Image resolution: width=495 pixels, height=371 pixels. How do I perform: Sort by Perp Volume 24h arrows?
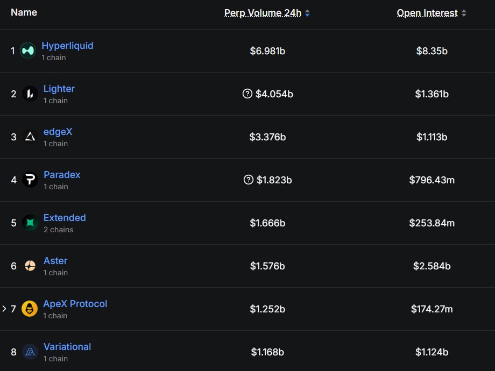[x=307, y=13]
